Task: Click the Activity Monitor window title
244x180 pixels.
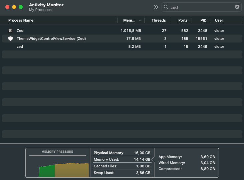Action: click(x=46, y=5)
